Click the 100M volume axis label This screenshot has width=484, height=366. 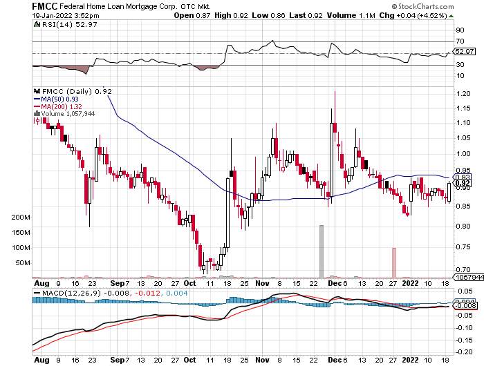coord(21,248)
